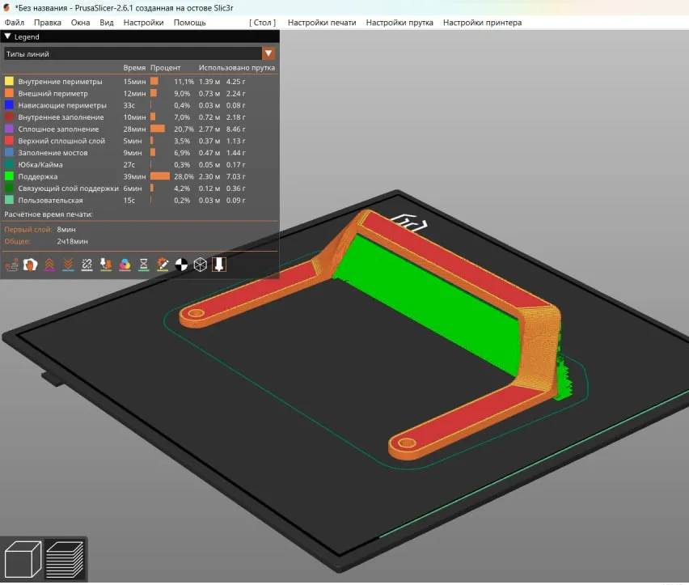689x585 pixels.
Task: Open the Вид menu
Action: coord(106,23)
